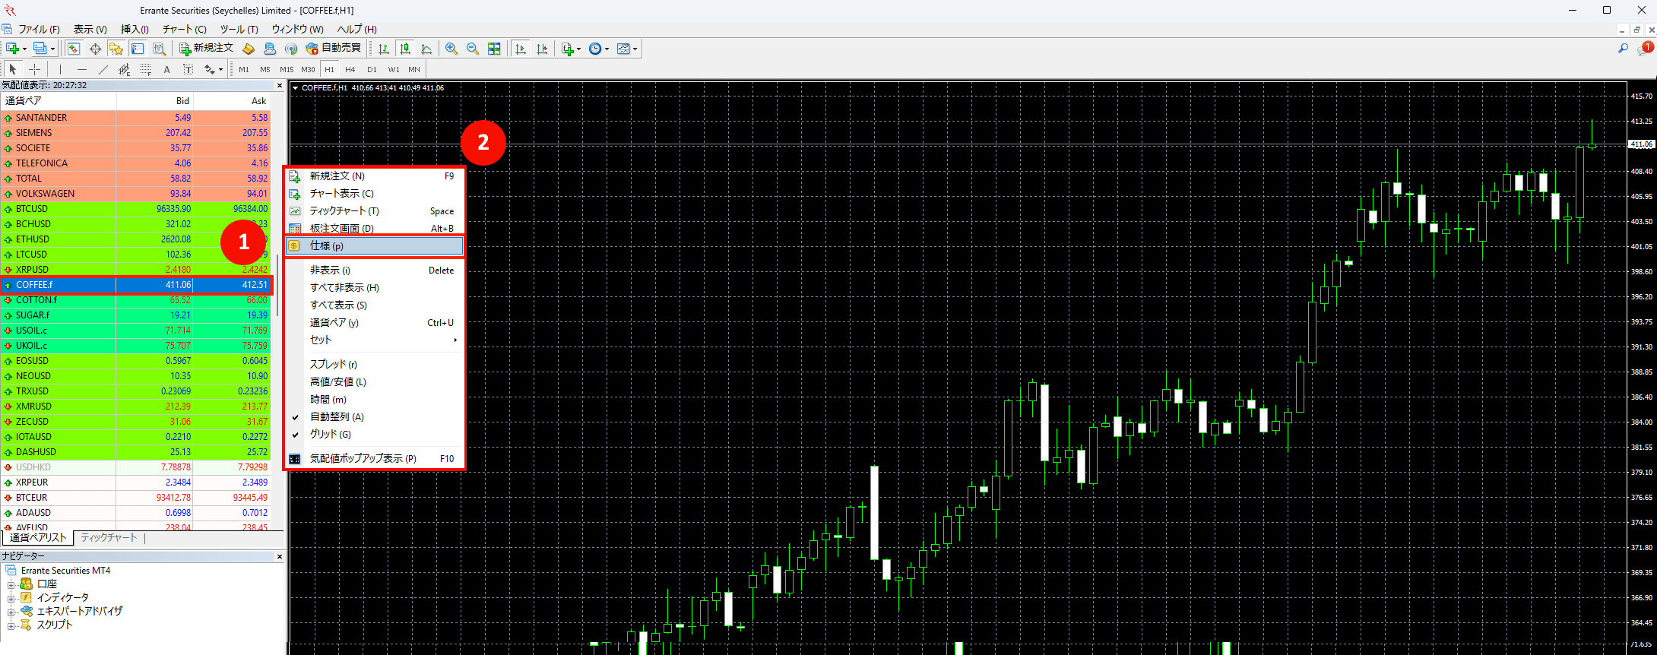Select the crosshair cursor tool
This screenshot has width=1657, height=655.
click(x=34, y=69)
